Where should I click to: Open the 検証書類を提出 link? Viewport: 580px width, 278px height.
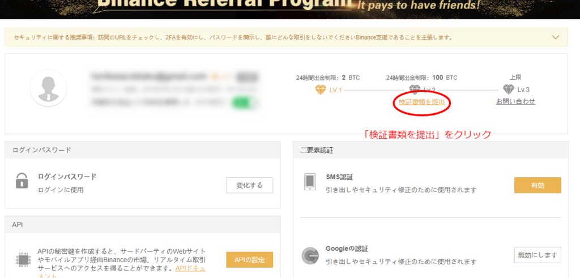[x=421, y=102]
